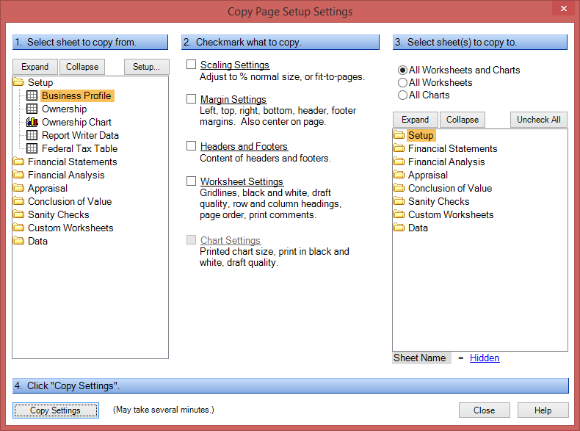The width and height of the screenshot is (580, 431).
Task: Click the Sanity Checks folder icon in copy-to tree
Action: 399,201
